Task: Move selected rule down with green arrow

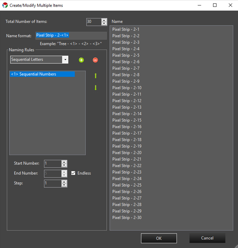Action: point(96,88)
